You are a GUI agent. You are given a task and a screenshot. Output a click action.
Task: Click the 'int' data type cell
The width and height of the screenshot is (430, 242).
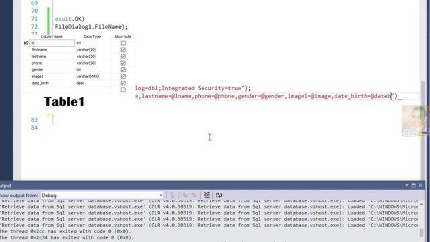(93, 43)
